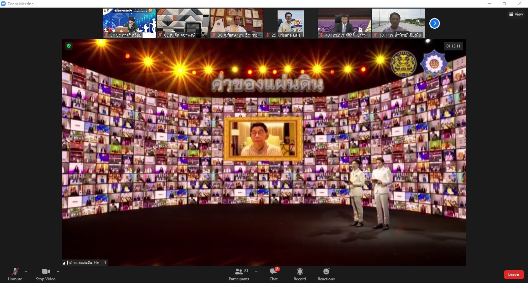This screenshot has width=528, height=283.
Task: Show next participants with blue arrow
Action: tap(434, 23)
